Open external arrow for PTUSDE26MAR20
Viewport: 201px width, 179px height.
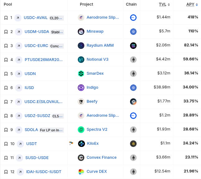(x=19, y=60)
